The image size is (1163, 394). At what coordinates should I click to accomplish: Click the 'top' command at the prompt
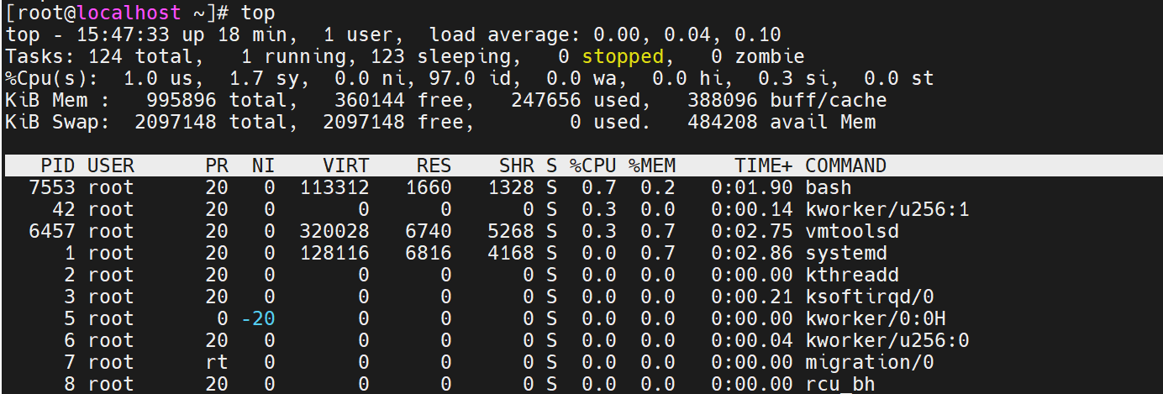click(x=257, y=13)
